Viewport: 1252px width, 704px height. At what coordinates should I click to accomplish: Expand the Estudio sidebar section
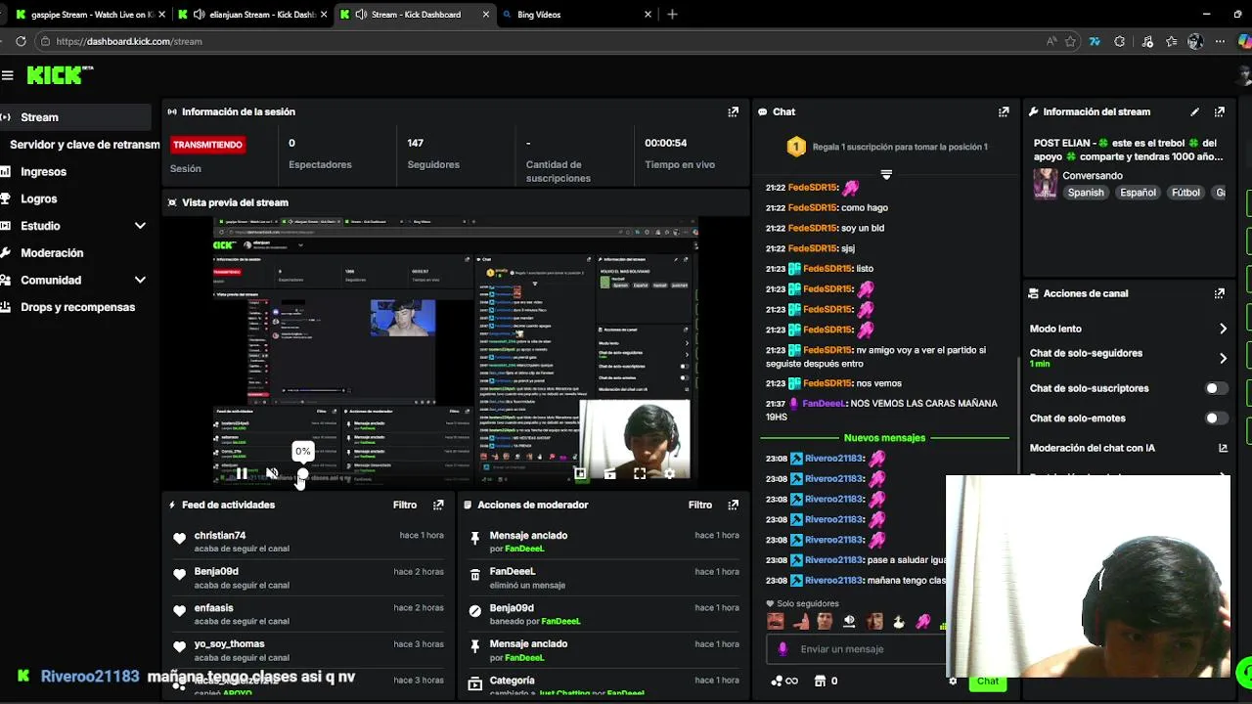pyautogui.click(x=140, y=226)
